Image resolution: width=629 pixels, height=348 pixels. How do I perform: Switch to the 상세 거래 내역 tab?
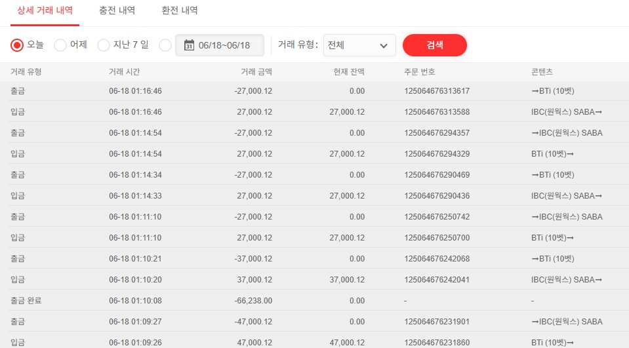coord(45,10)
